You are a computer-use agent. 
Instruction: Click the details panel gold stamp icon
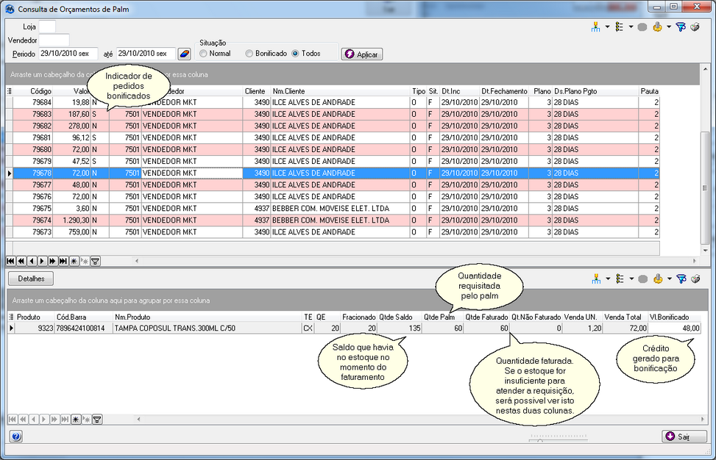(658, 278)
